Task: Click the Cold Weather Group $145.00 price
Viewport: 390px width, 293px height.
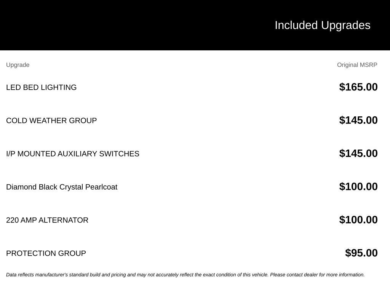Action: click(358, 120)
